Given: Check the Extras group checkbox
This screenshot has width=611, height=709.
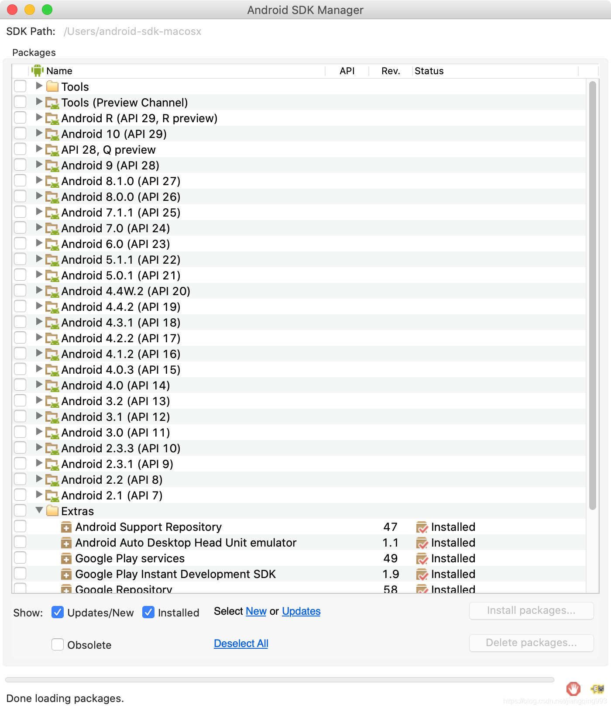Looking at the screenshot, I should pyautogui.click(x=20, y=510).
